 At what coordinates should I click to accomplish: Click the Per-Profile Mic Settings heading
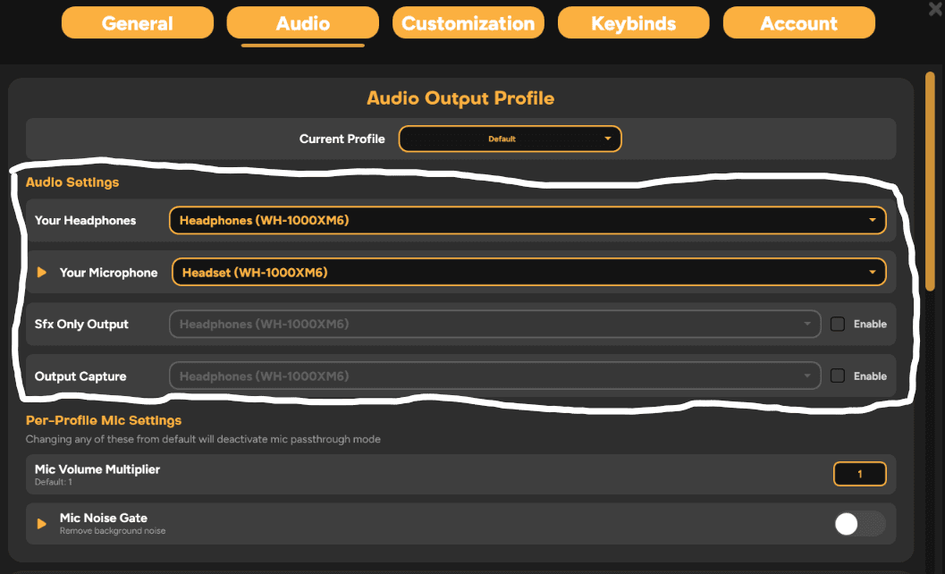pos(104,420)
